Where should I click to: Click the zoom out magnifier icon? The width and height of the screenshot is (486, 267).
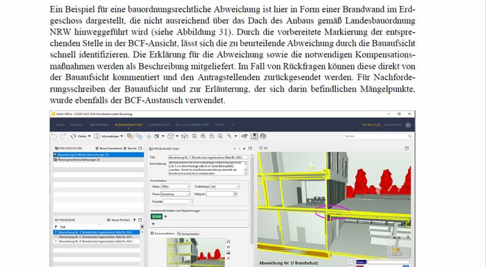point(212,136)
